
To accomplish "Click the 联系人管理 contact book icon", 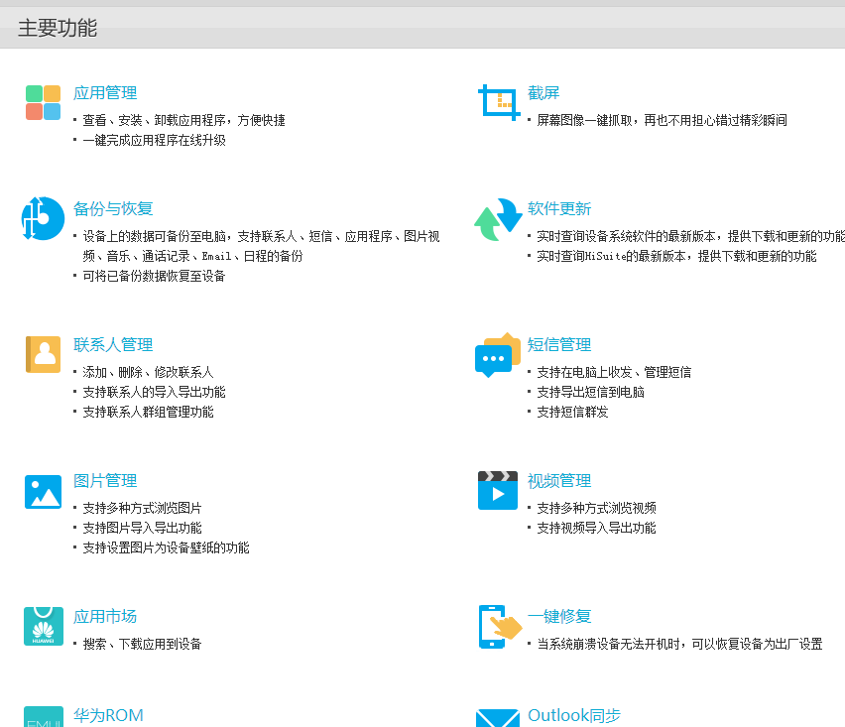I will coord(43,355).
